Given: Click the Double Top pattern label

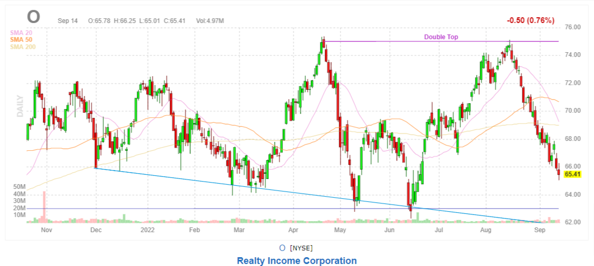Looking at the screenshot, I should tap(441, 37).
